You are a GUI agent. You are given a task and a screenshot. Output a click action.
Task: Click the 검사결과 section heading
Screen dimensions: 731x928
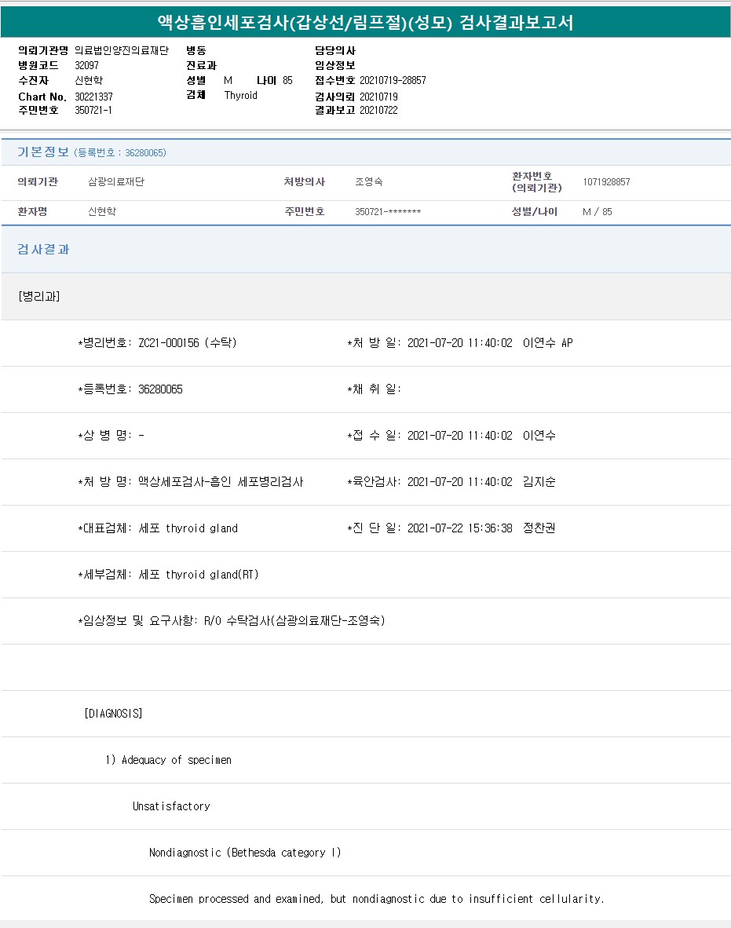pyautogui.click(x=43, y=250)
